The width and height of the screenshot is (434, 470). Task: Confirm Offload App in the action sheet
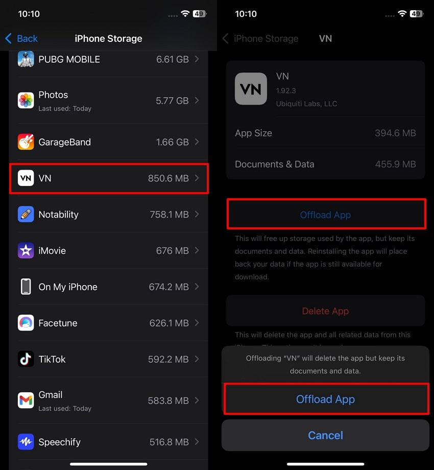tap(326, 400)
